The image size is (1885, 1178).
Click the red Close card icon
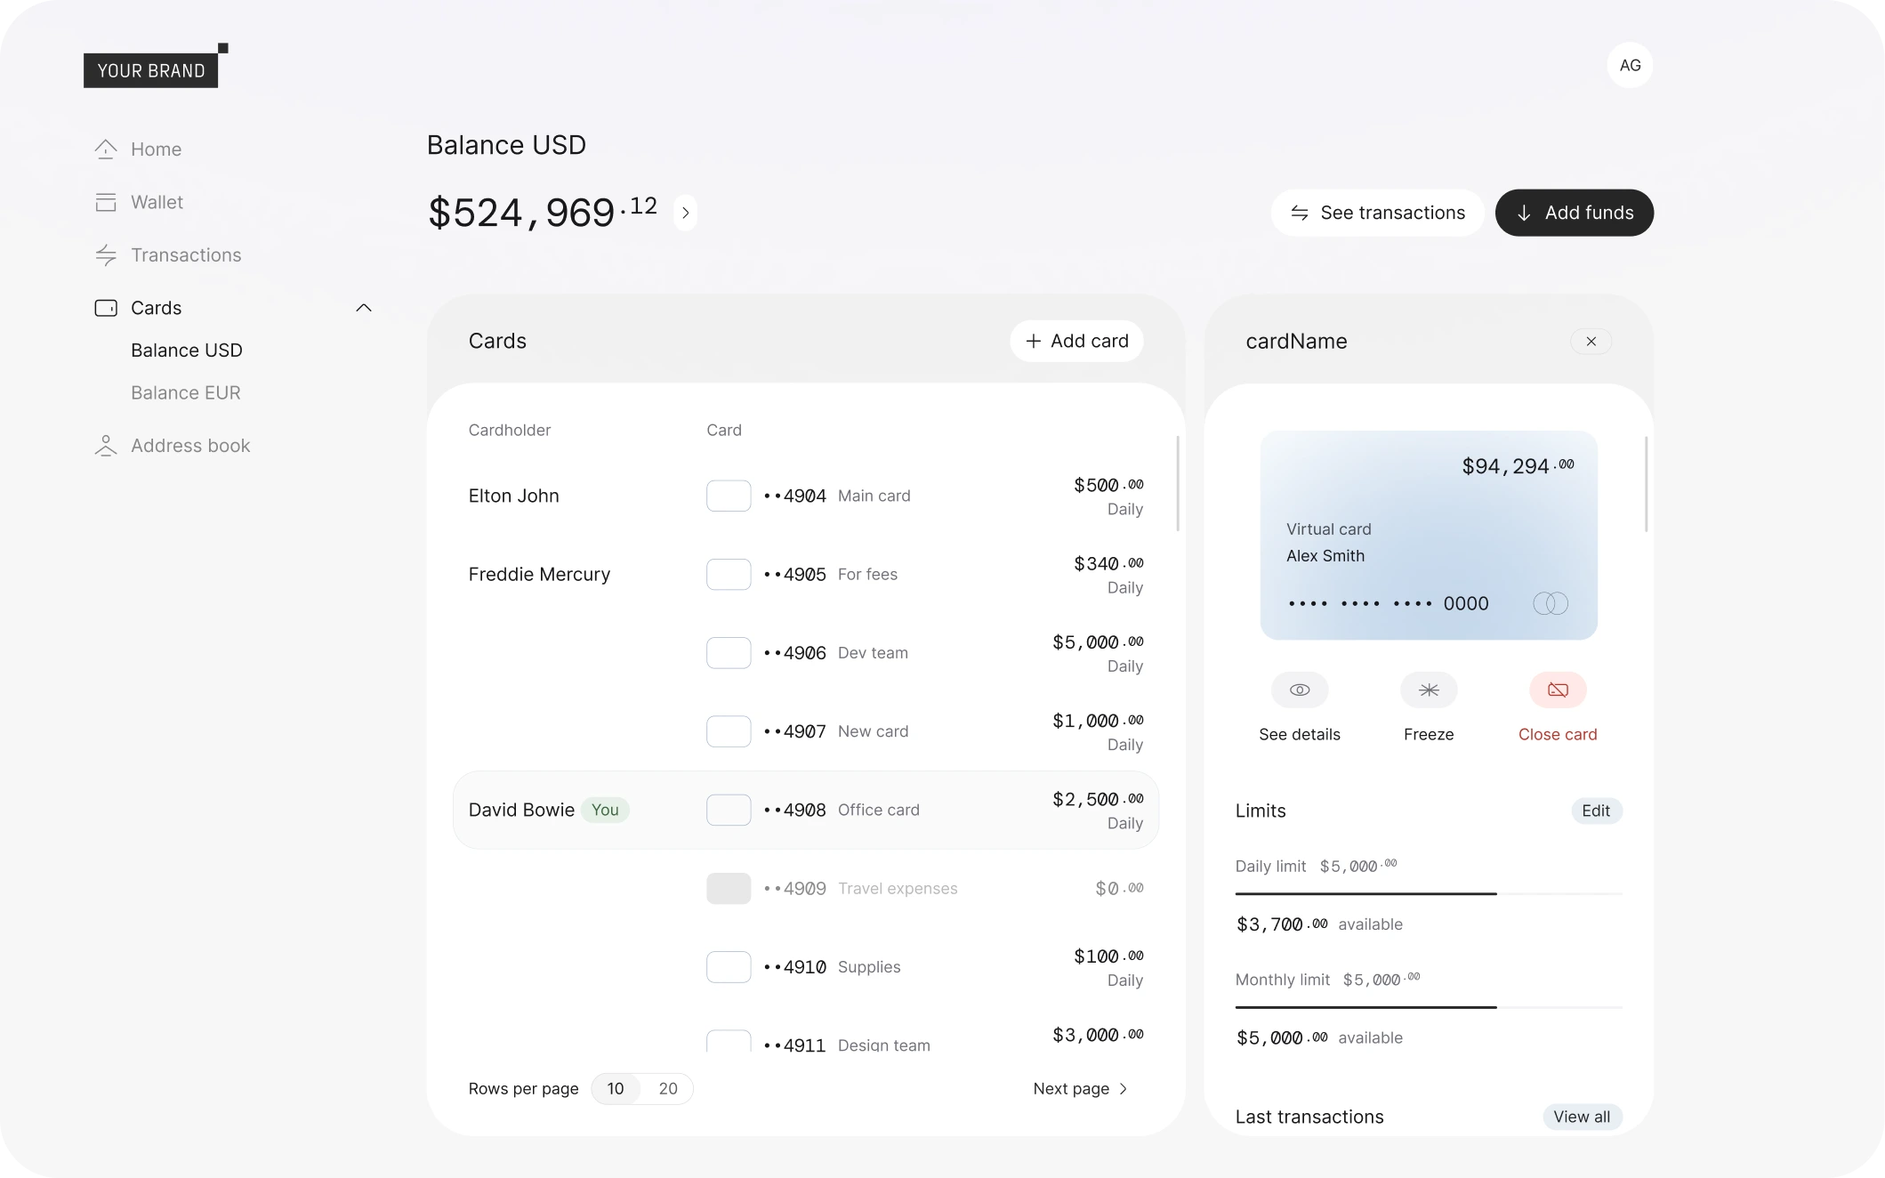(x=1557, y=690)
